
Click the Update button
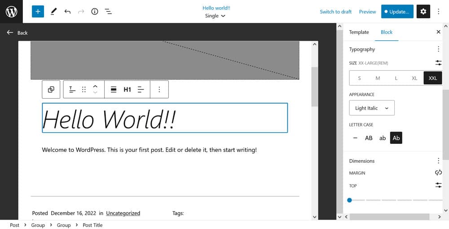tap(397, 12)
